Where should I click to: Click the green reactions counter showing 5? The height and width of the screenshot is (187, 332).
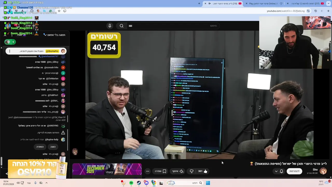[10, 42]
